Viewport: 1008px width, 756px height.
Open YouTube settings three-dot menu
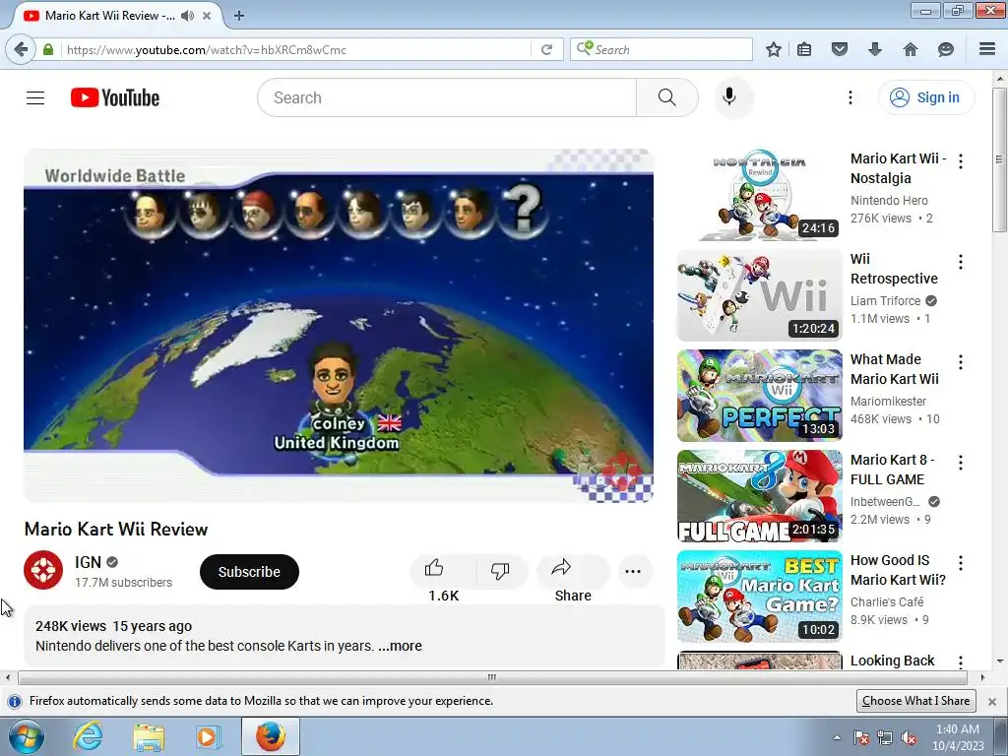coord(850,97)
